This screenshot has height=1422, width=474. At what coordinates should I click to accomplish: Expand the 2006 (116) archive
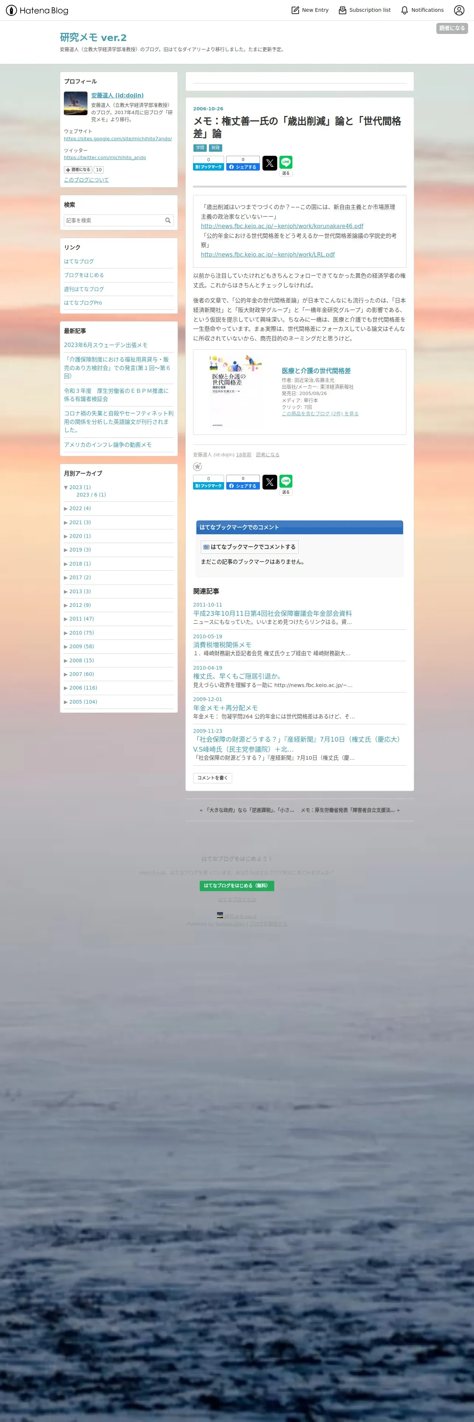click(66, 688)
